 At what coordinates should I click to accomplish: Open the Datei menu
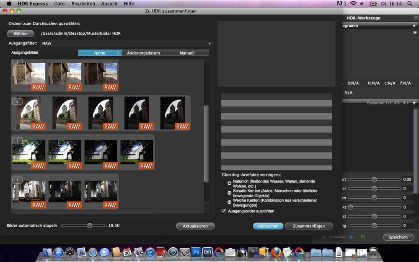[60, 3]
